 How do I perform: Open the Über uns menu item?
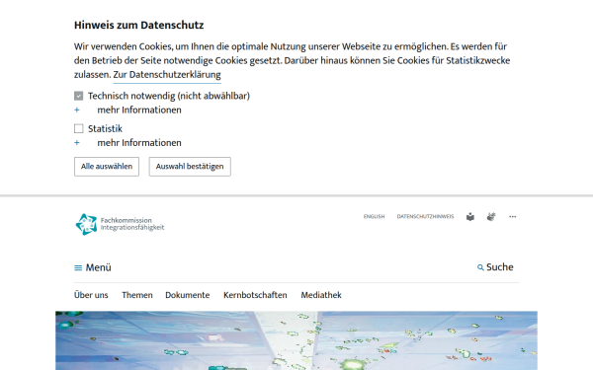(x=91, y=295)
